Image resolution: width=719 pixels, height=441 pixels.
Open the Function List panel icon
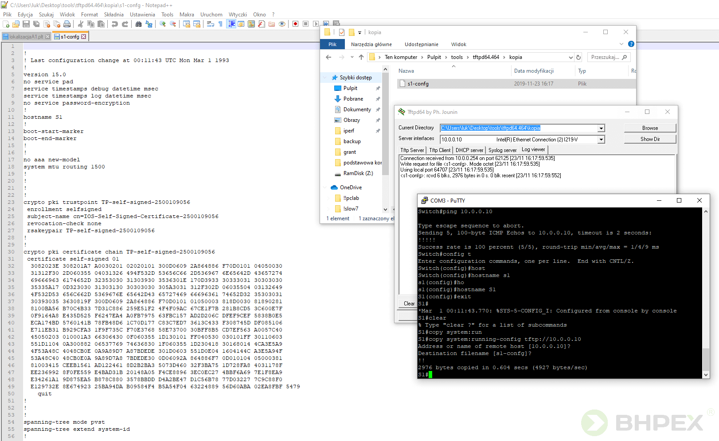tap(262, 24)
